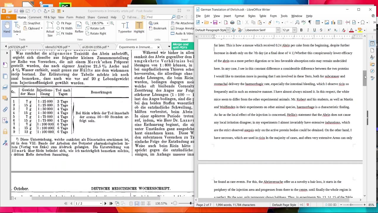This screenshot has height=213, width=378.
Task: Select the Typewriter comment tool
Action: (125, 28)
